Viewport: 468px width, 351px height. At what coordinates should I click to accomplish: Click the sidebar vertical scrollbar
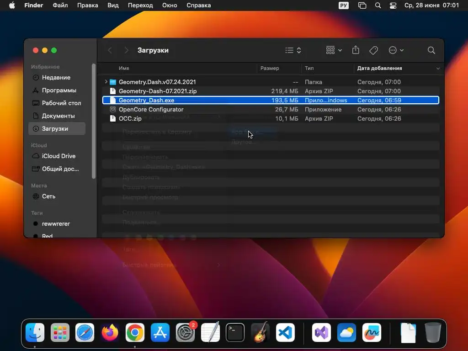tap(94, 121)
